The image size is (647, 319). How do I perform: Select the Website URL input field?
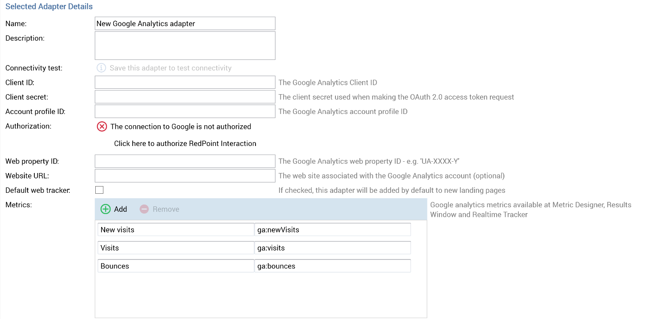185,176
